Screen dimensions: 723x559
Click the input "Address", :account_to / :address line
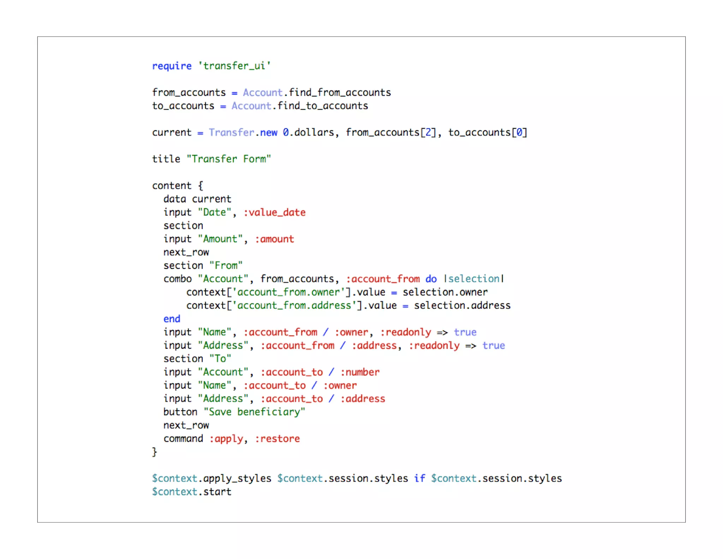[274, 399]
